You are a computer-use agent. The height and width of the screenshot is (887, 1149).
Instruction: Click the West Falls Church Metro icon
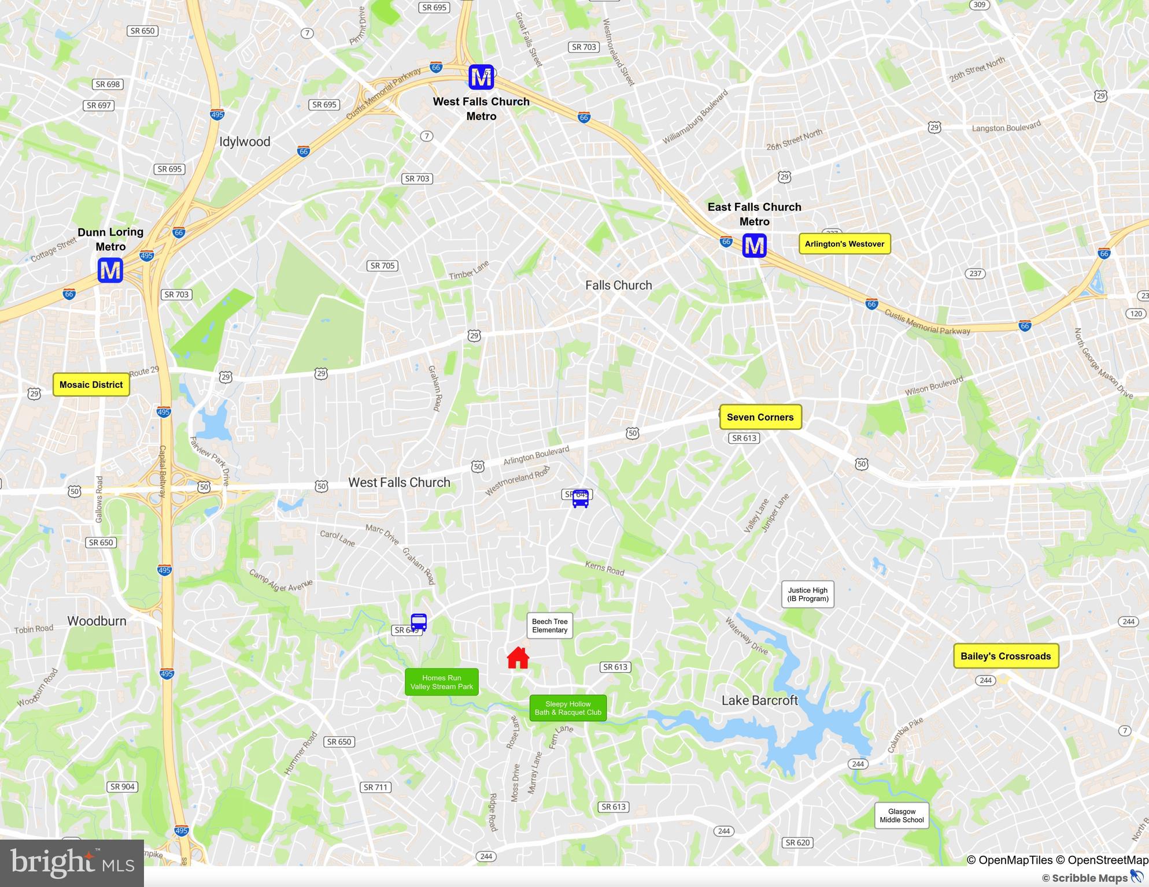coord(481,77)
